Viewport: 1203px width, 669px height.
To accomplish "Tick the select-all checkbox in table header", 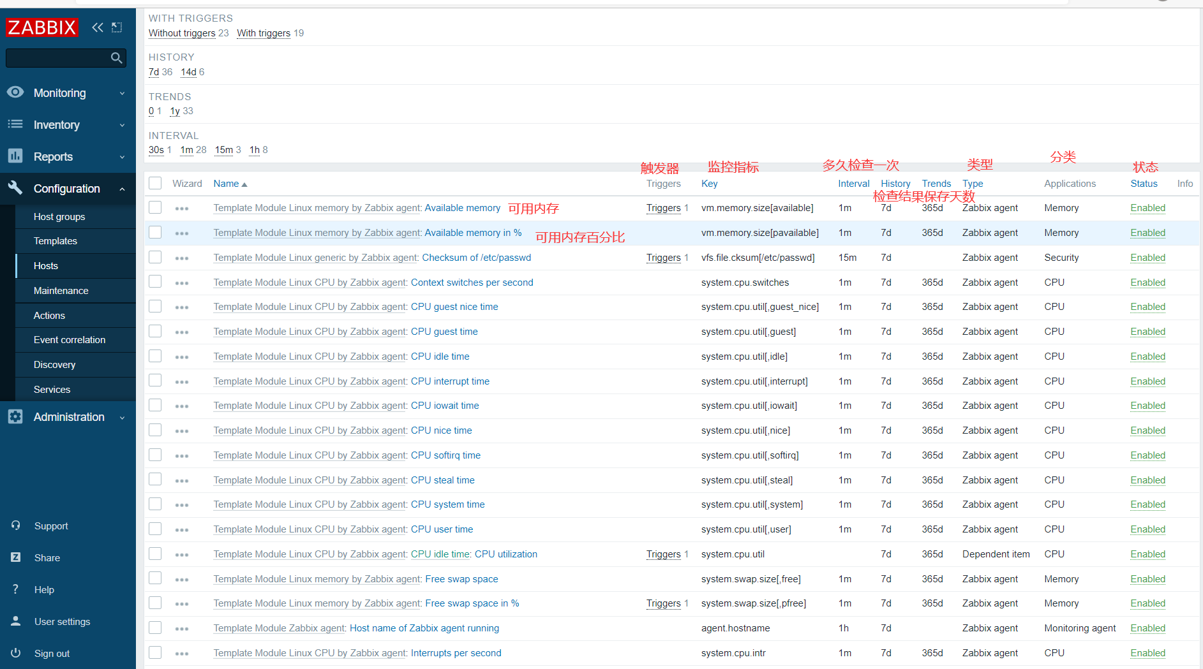I will pyautogui.click(x=155, y=183).
